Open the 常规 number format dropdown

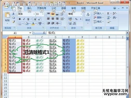click(81, 14)
